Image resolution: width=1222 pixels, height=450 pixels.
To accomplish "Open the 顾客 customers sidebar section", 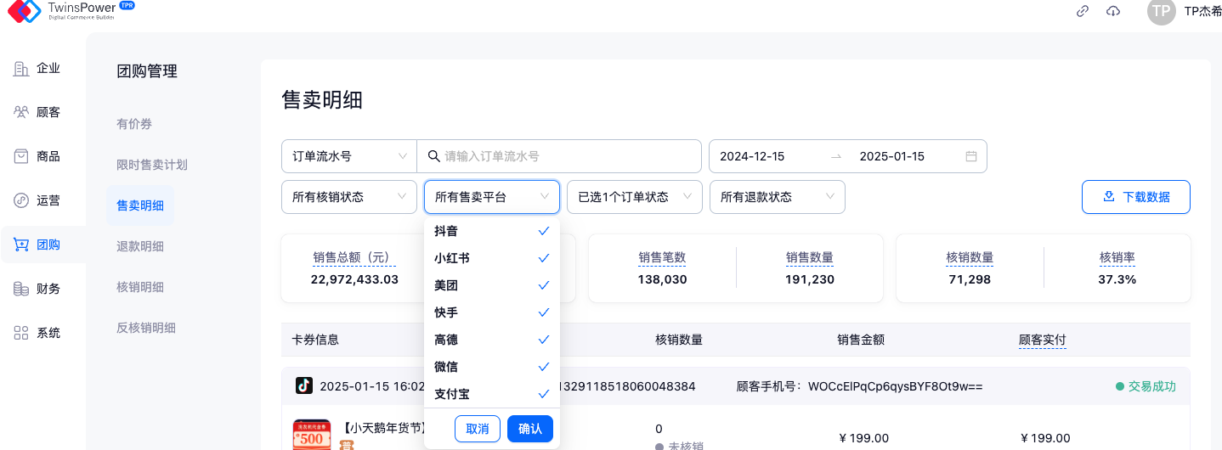I will click(38, 112).
